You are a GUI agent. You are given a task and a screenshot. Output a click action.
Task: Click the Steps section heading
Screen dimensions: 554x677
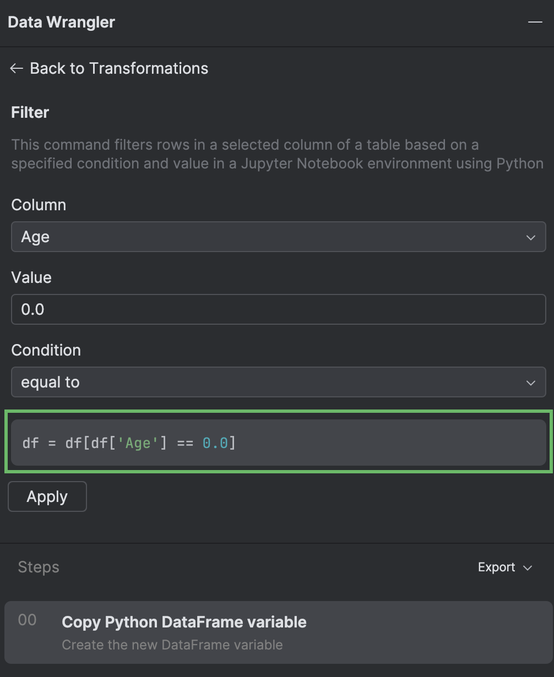pyautogui.click(x=38, y=567)
